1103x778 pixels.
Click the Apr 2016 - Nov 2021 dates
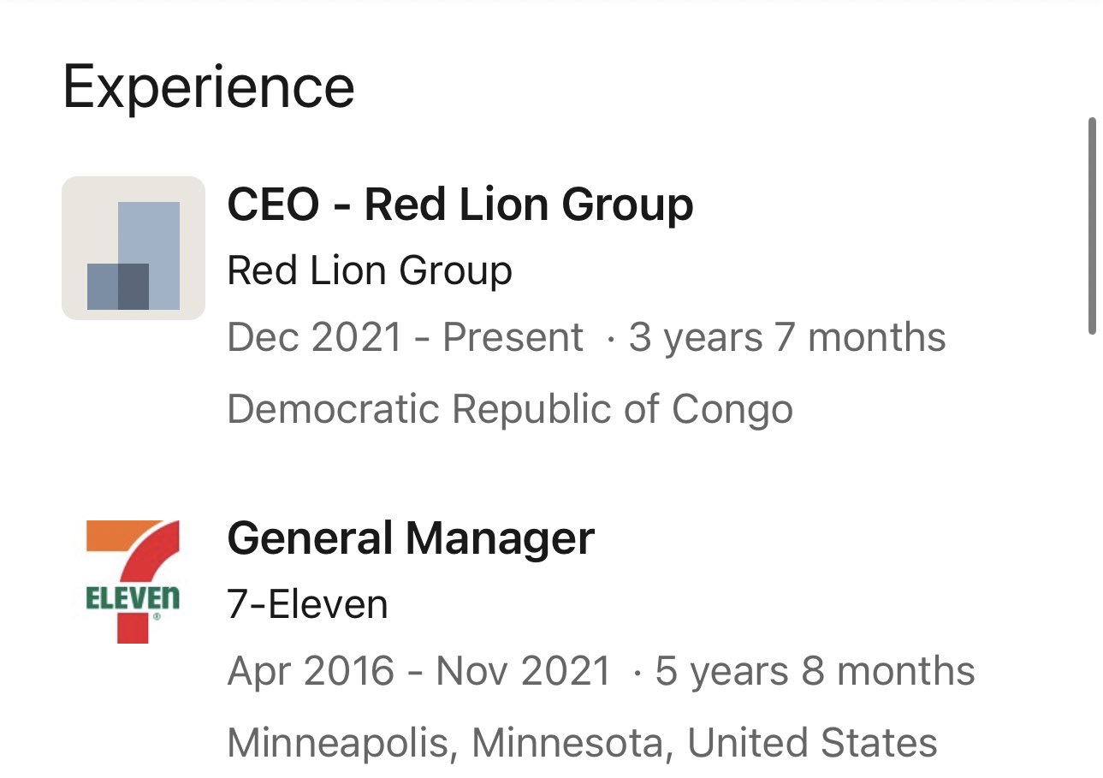coord(419,672)
